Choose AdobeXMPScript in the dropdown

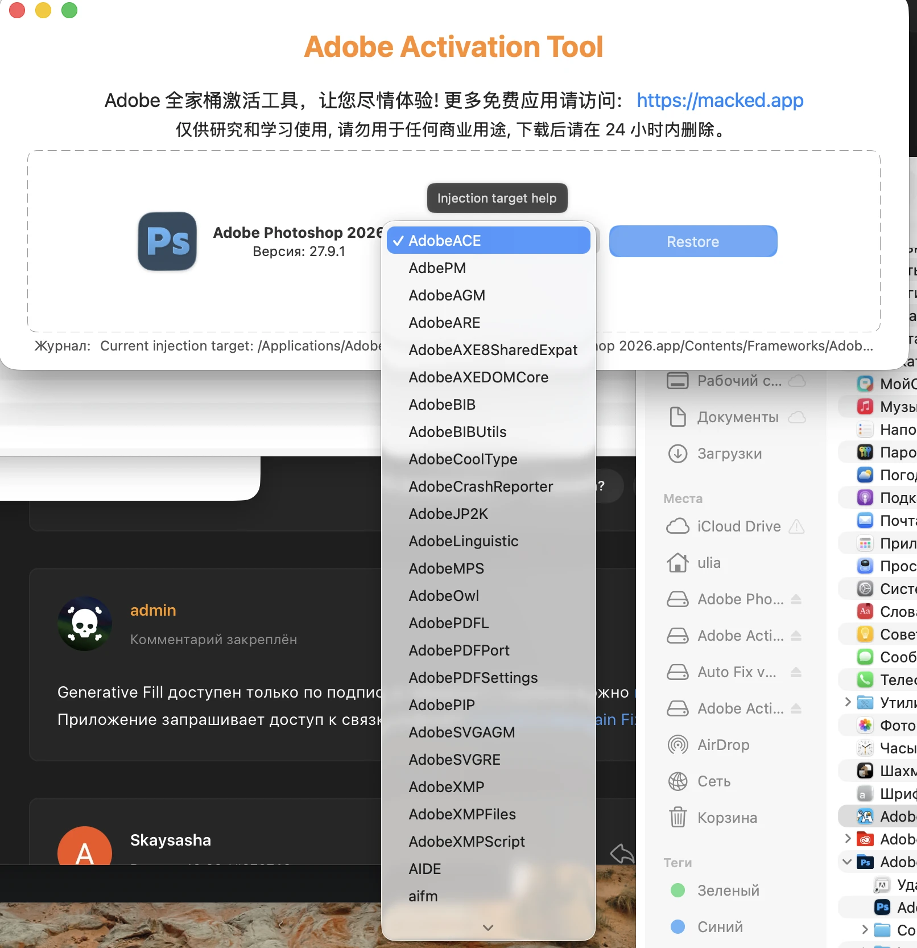[489, 842]
